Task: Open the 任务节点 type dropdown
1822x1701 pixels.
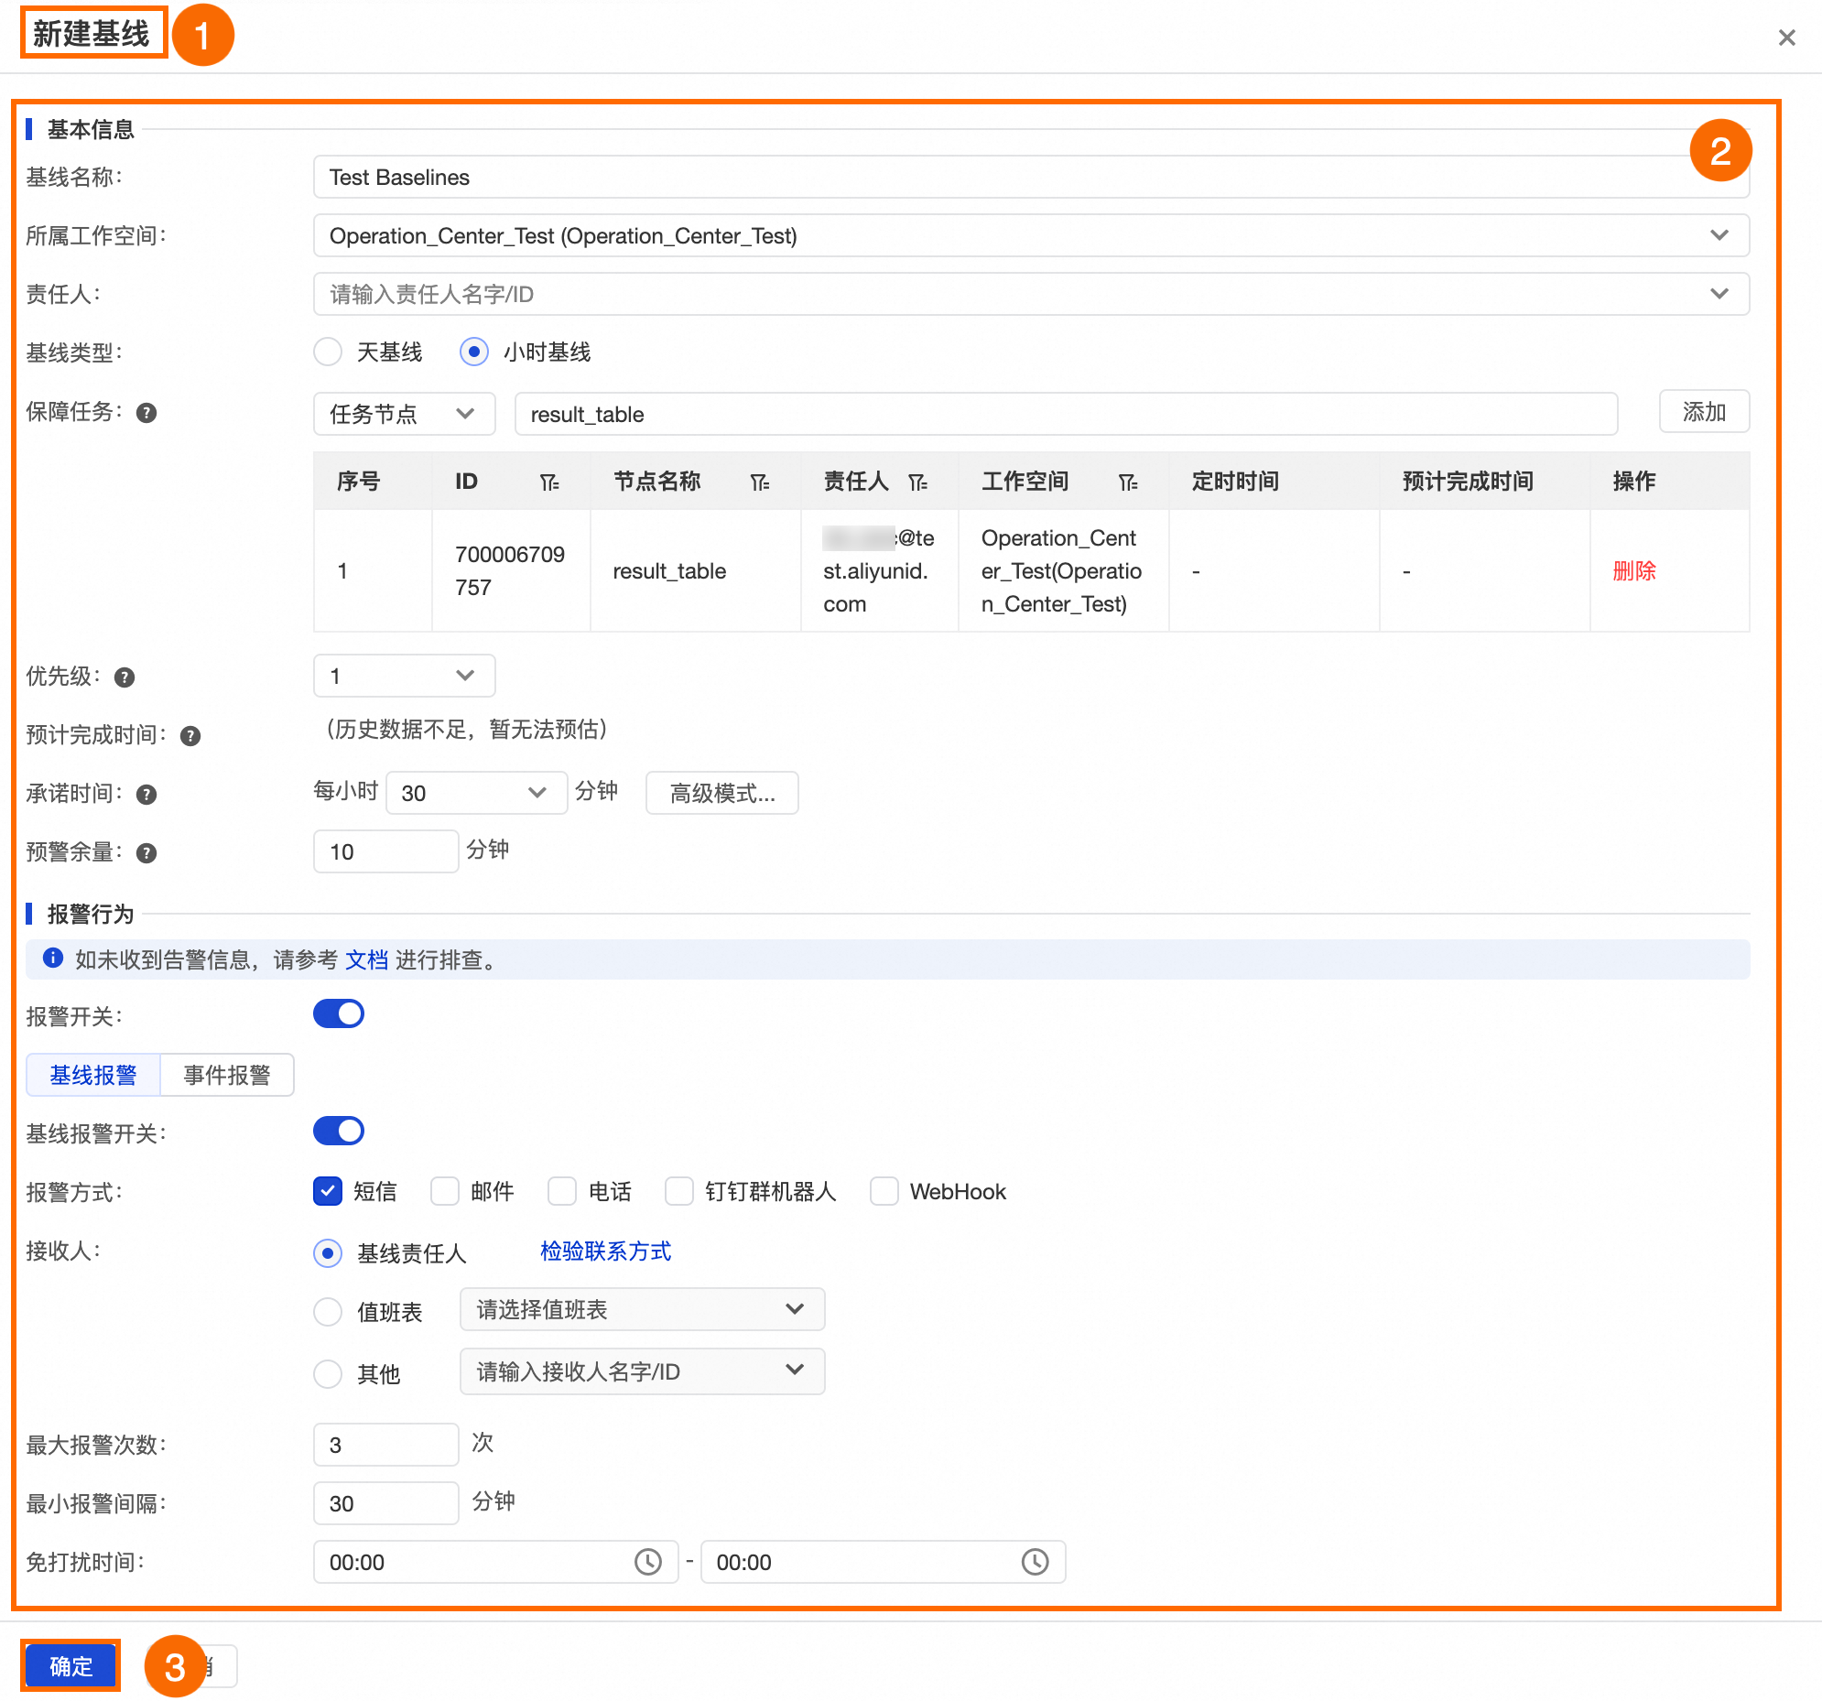Action: (x=404, y=414)
